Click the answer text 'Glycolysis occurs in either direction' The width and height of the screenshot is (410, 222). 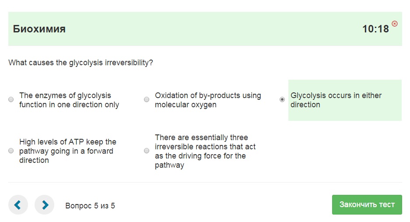click(336, 100)
